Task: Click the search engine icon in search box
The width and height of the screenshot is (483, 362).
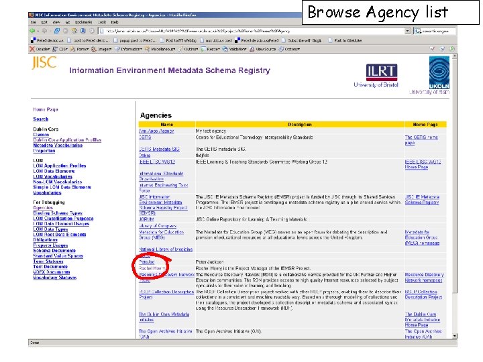Action: coord(418,31)
